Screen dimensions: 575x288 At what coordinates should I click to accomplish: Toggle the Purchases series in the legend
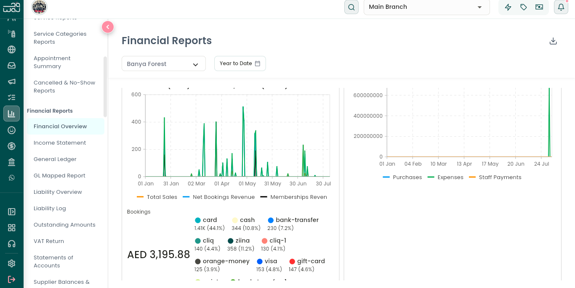(x=402, y=177)
